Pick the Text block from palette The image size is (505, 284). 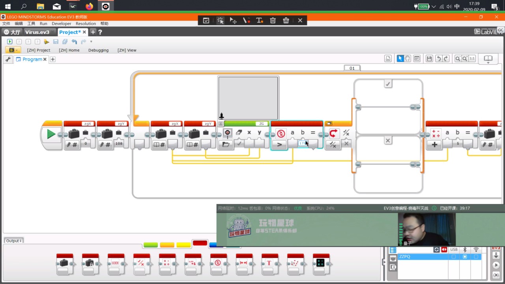[270, 264]
